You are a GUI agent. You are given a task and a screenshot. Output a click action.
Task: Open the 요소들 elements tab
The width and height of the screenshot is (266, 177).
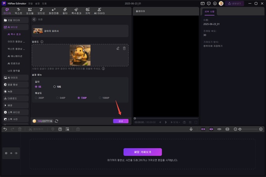(30, 11)
